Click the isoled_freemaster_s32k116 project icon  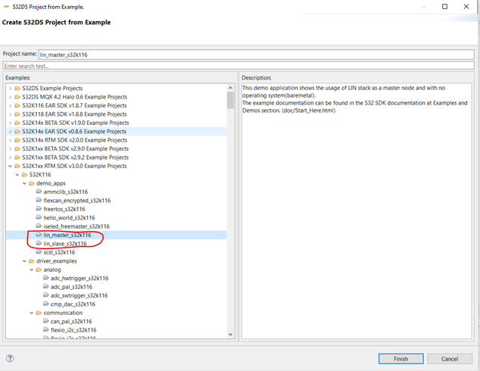click(x=39, y=226)
